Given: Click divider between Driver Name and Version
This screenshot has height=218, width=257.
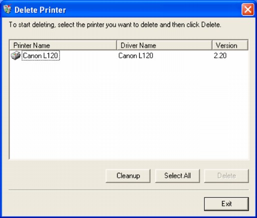Looking at the screenshot, I should pos(212,45).
